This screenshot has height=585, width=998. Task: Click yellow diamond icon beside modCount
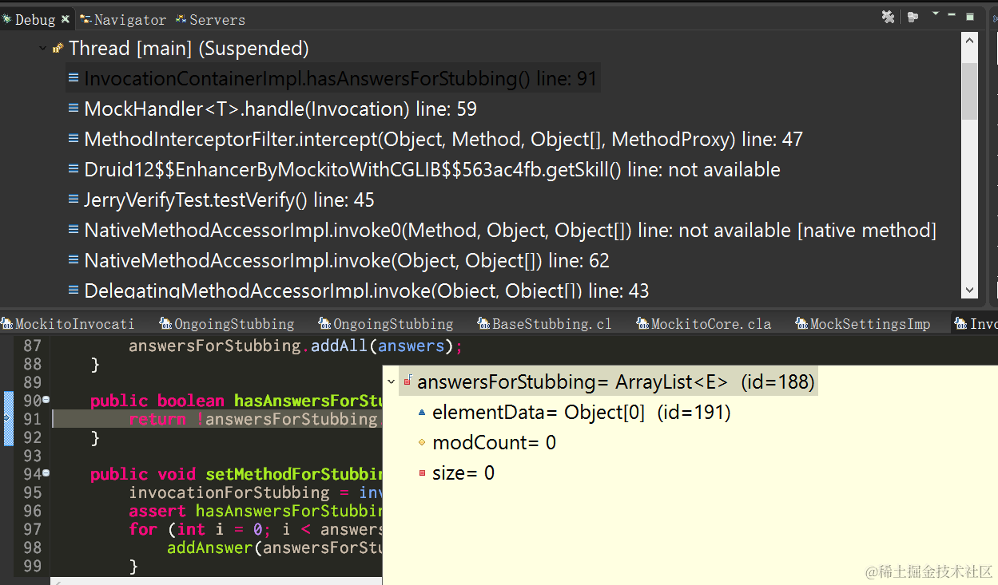(x=423, y=443)
